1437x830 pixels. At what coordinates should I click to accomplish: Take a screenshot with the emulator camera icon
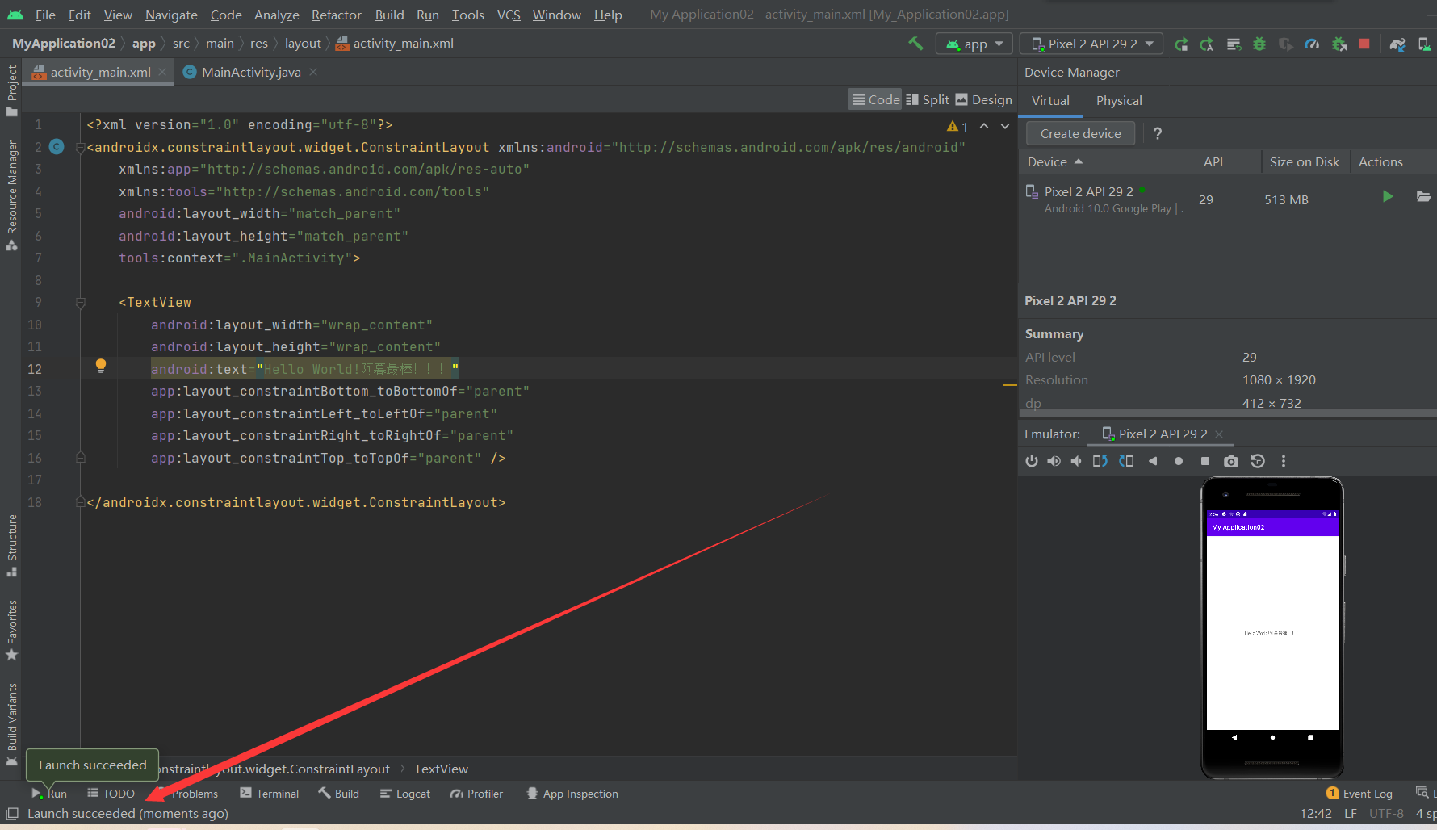point(1230,461)
